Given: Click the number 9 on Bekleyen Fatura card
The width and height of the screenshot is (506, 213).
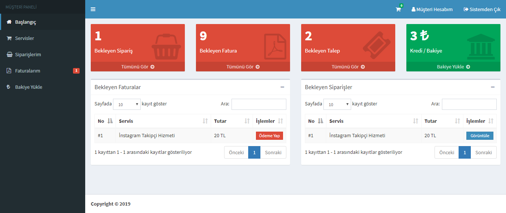Looking at the screenshot, I should click(x=203, y=36).
